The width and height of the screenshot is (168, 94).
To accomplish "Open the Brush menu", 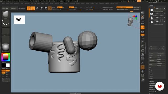I will [x=7, y=3].
